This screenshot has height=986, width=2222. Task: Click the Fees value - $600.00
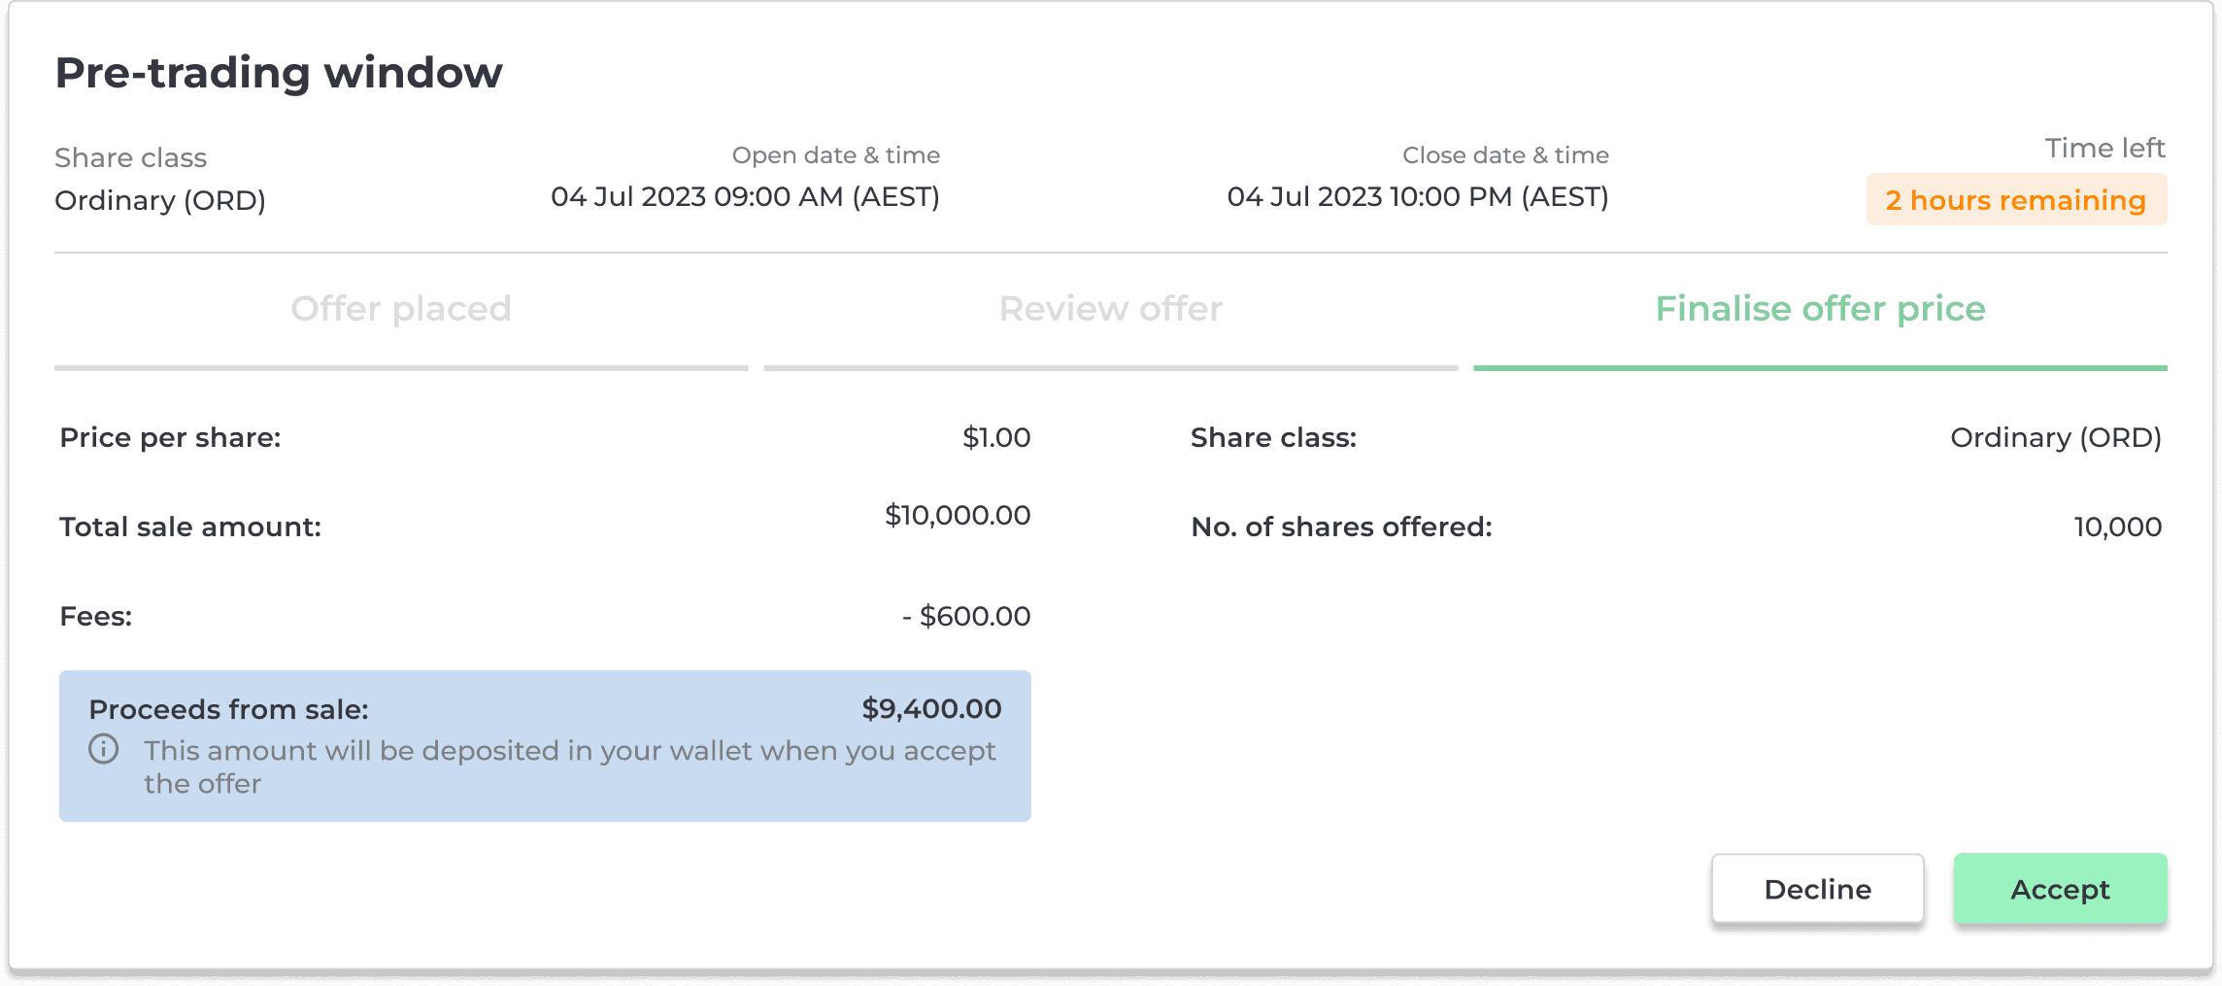coord(966,616)
